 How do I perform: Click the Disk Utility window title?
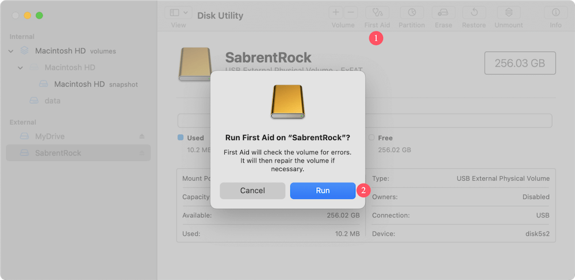click(x=220, y=15)
